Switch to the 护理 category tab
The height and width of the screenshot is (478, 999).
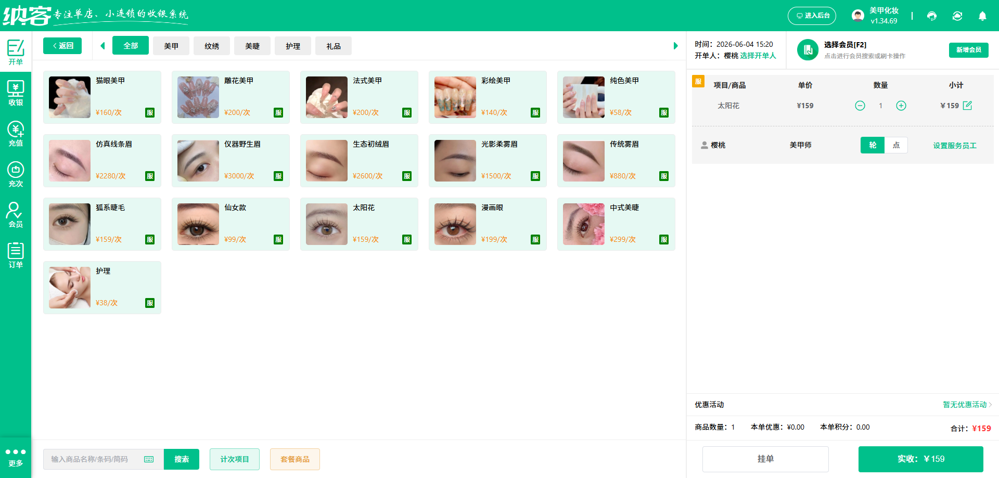click(293, 46)
